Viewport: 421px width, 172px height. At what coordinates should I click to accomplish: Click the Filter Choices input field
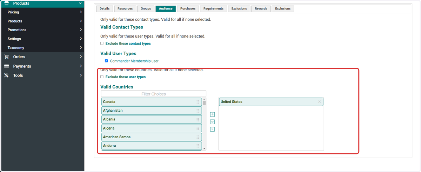pyautogui.click(x=154, y=94)
